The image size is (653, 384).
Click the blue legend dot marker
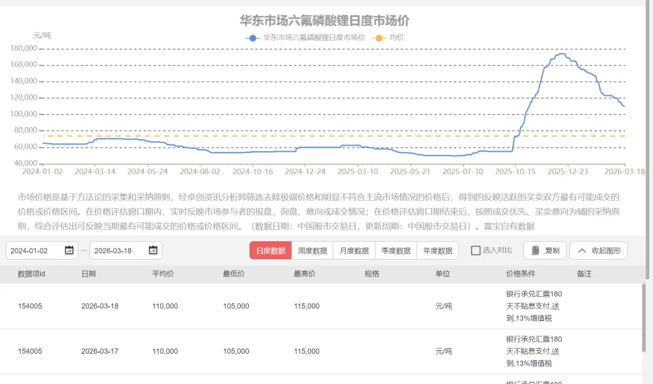[252, 37]
